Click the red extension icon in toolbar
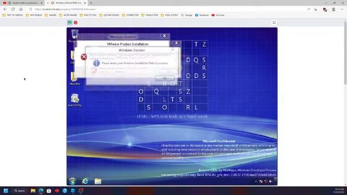 (325, 10)
